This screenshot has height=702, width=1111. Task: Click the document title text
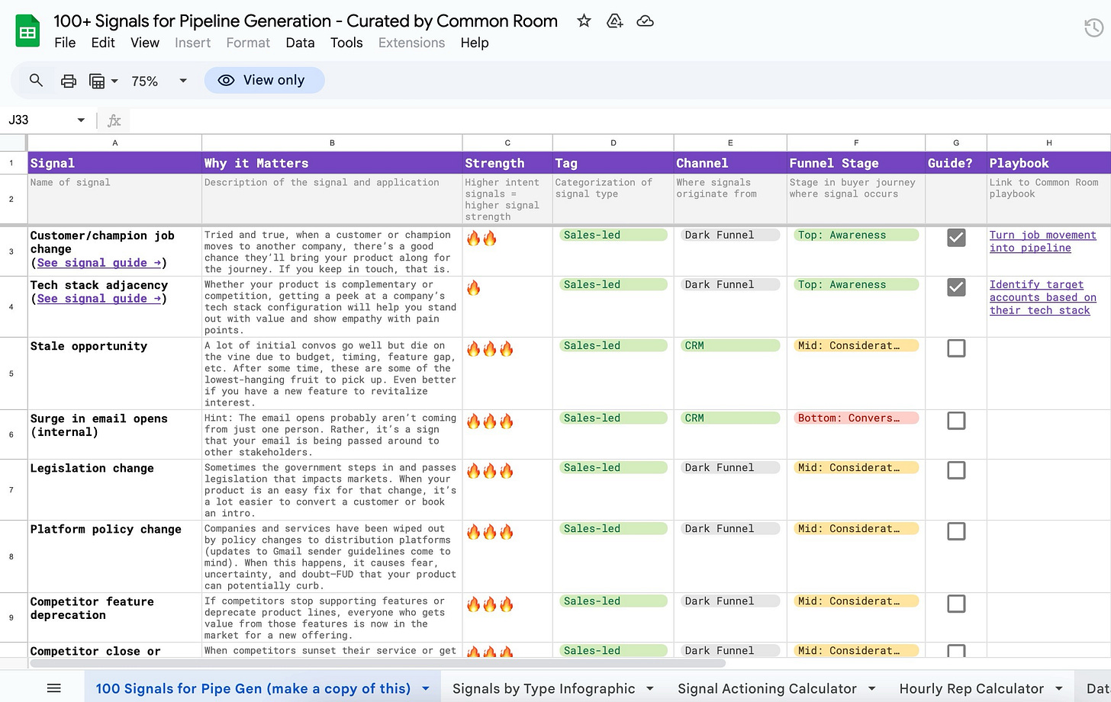(305, 21)
